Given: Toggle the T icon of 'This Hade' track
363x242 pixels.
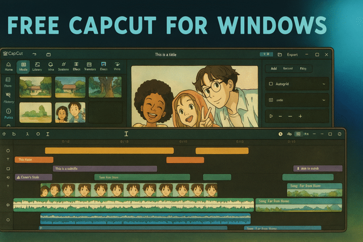Looking at the screenshot, I should tap(8, 160).
